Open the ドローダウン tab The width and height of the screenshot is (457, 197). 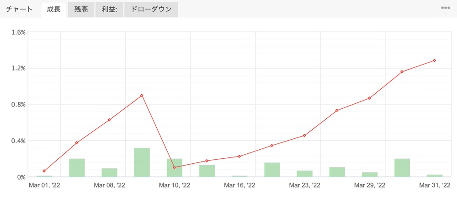pos(151,9)
